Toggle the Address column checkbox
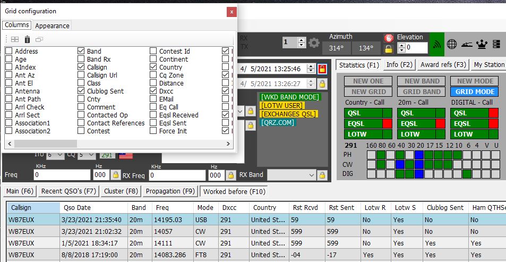 9,51
